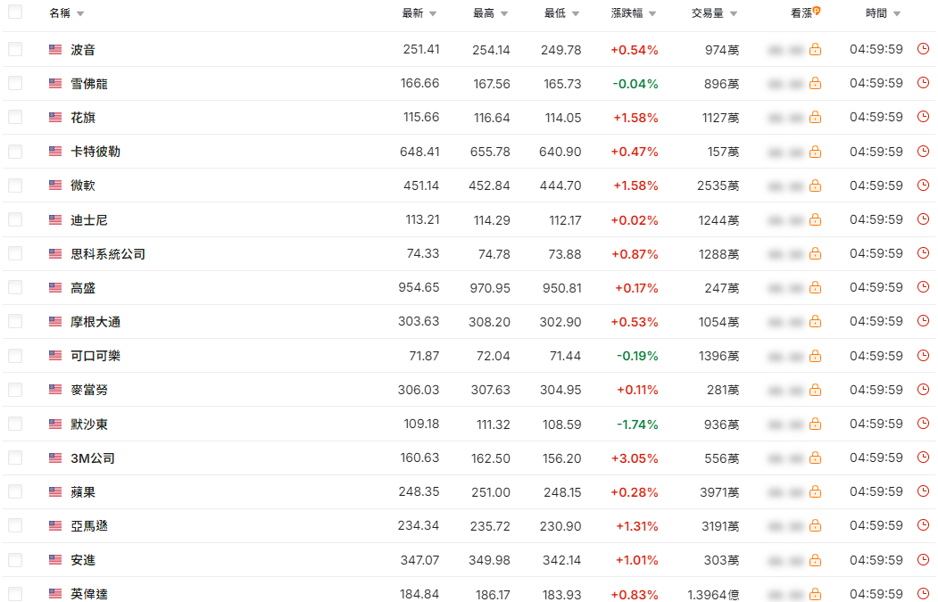This screenshot has width=938, height=602.
Task: Toggle the select-all checkbox in header
Action: (15, 12)
